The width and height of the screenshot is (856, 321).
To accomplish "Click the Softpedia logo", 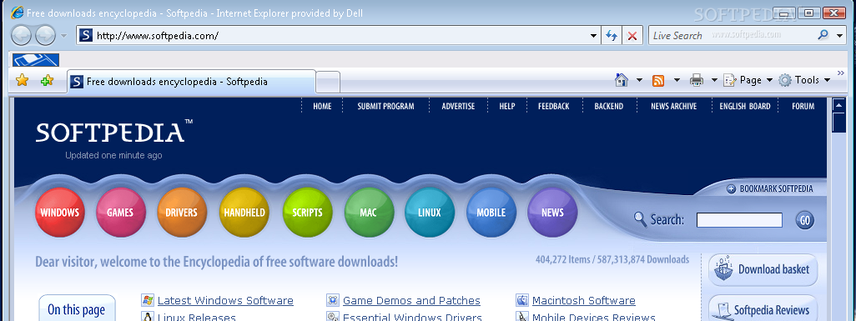I will (x=113, y=132).
